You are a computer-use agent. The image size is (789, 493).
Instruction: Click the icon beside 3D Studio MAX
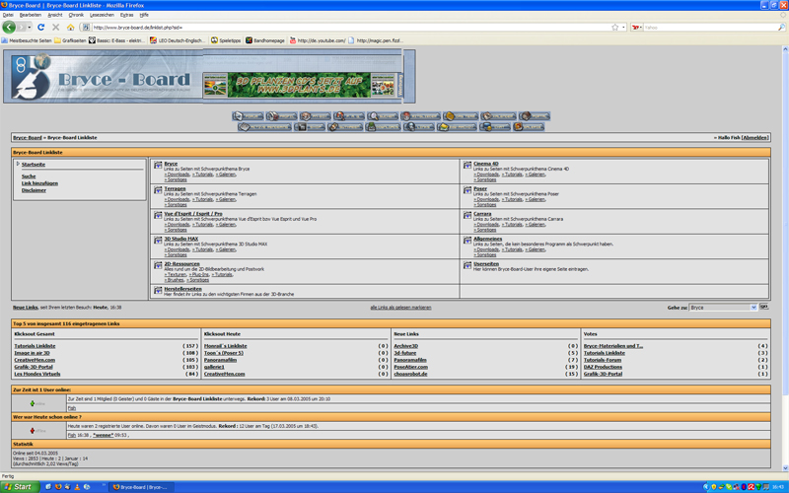point(158,241)
